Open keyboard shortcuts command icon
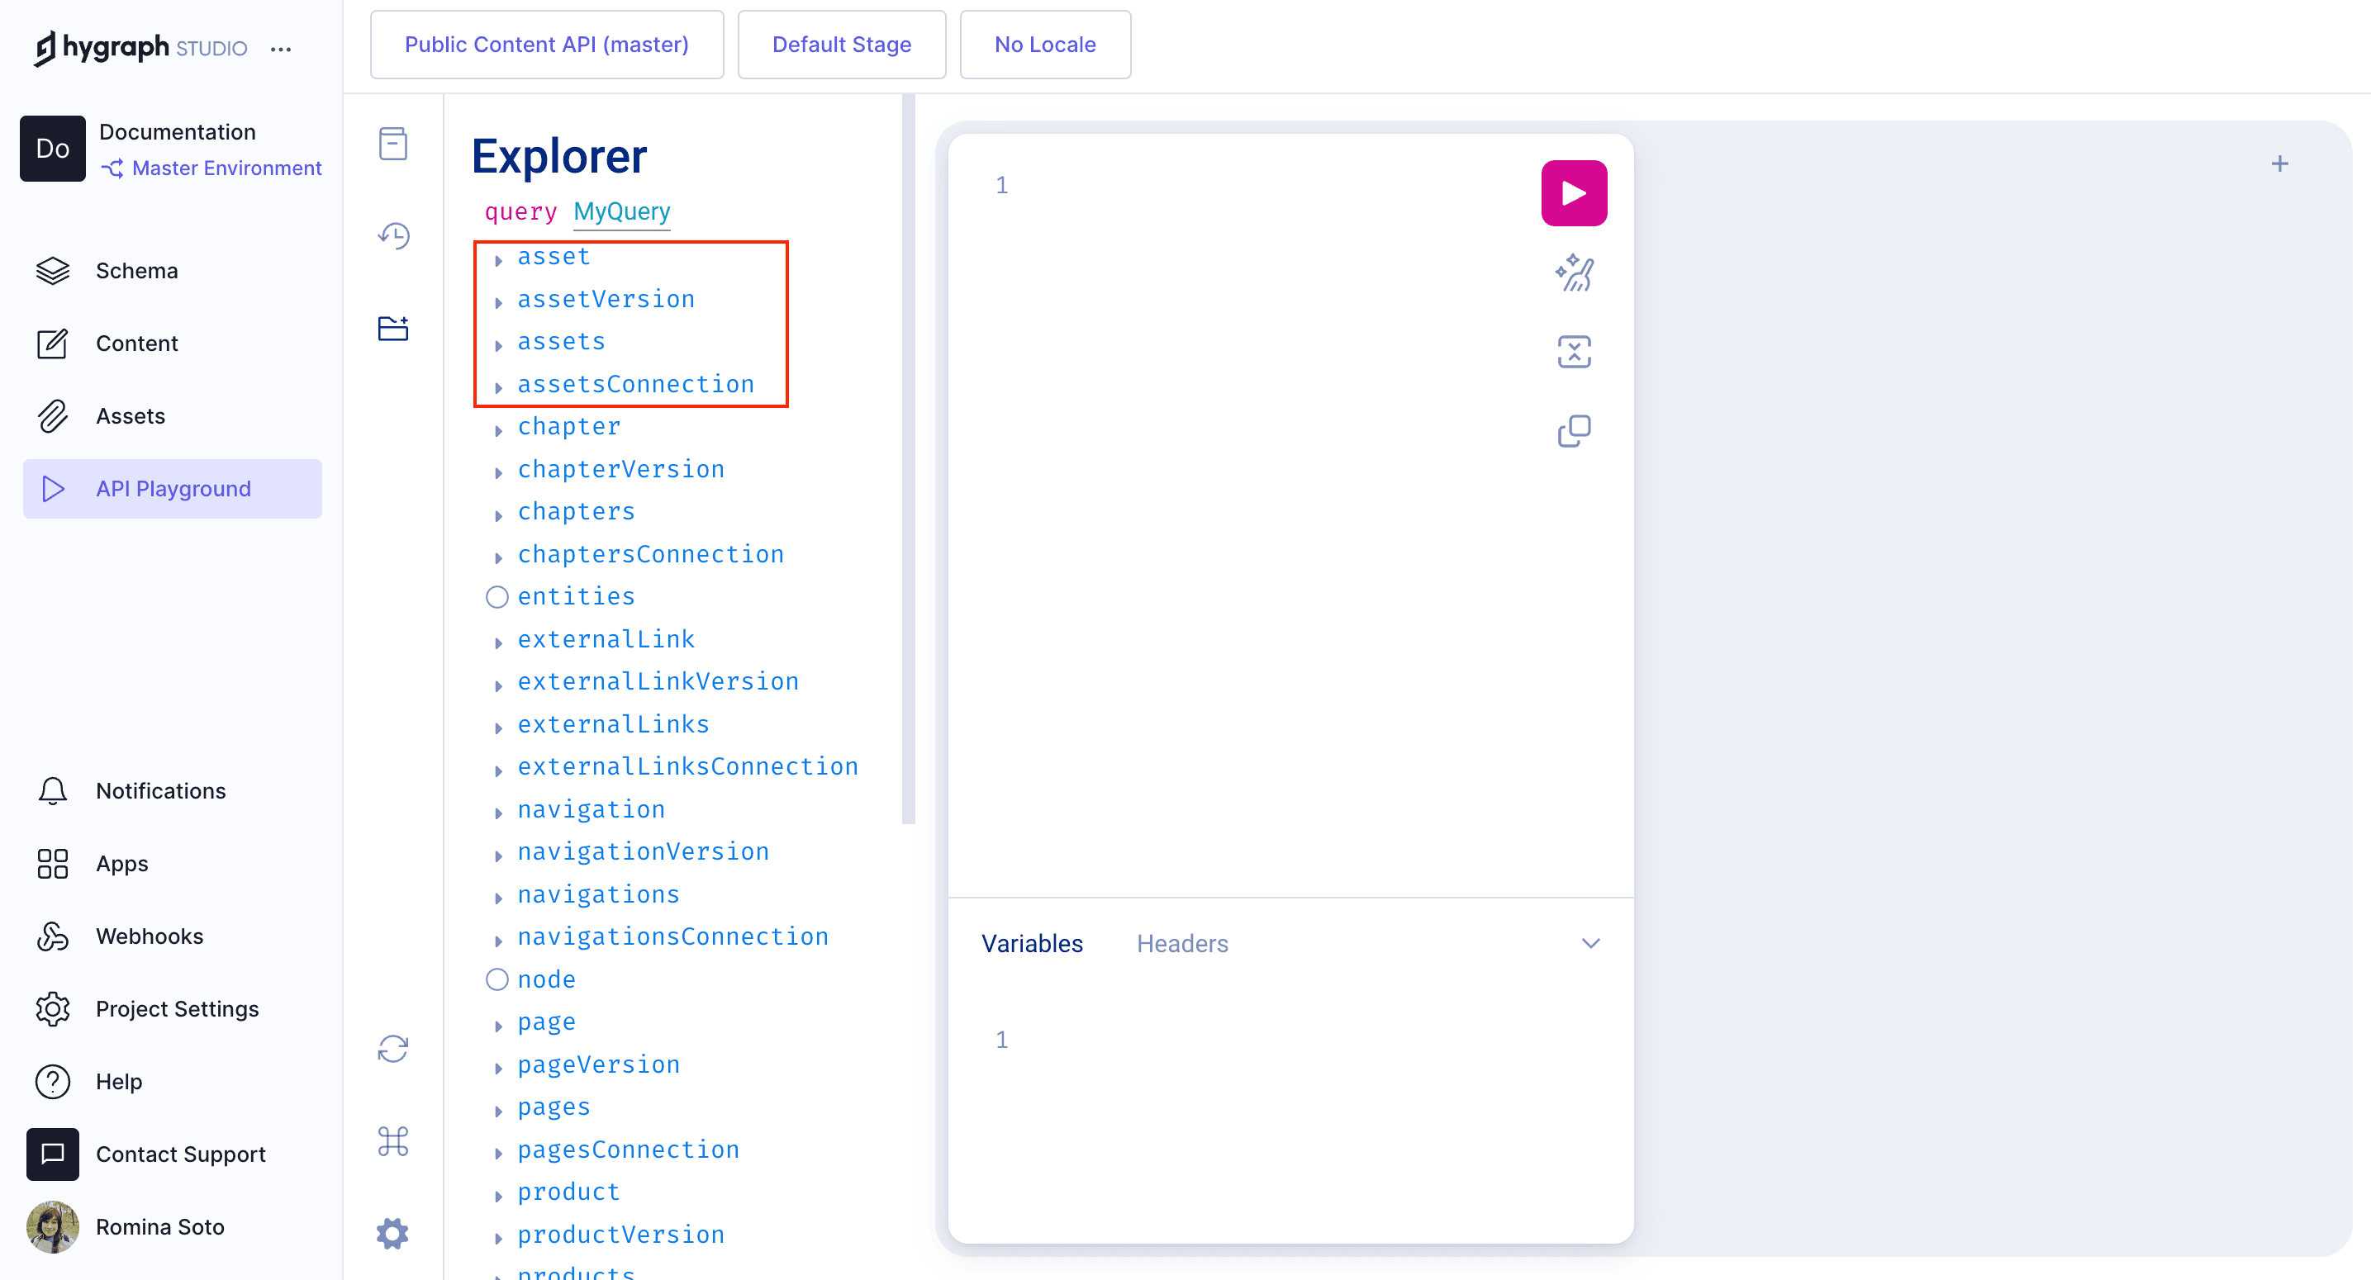The width and height of the screenshot is (2371, 1280). pyautogui.click(x=393, y=1141)
